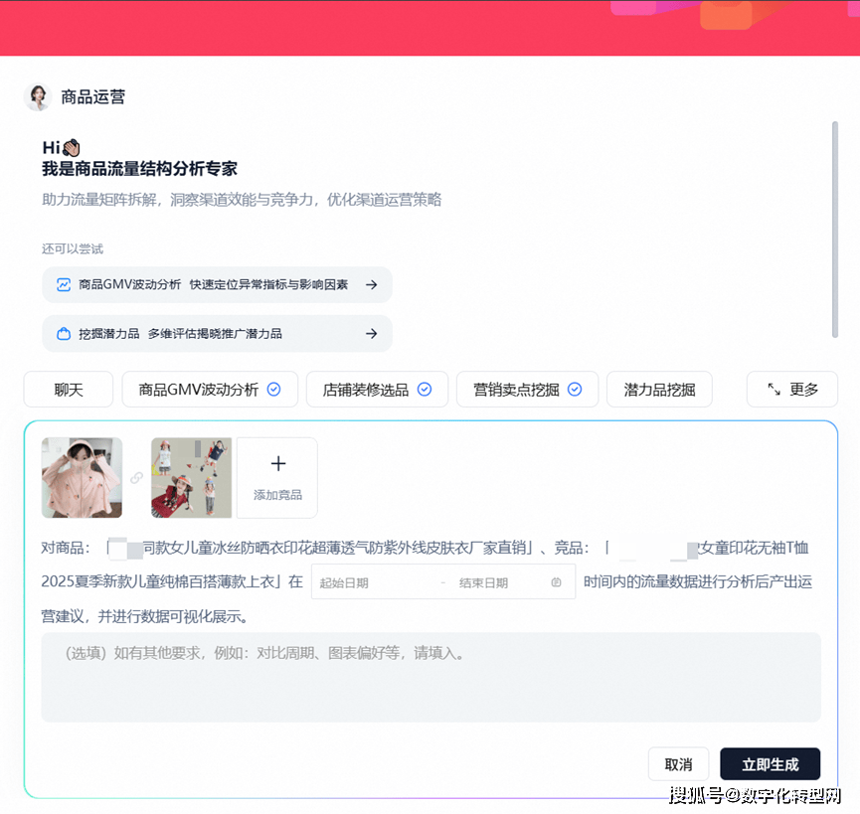
Task: Open calendar icon in date range field
Action: [x=556, y=582]
